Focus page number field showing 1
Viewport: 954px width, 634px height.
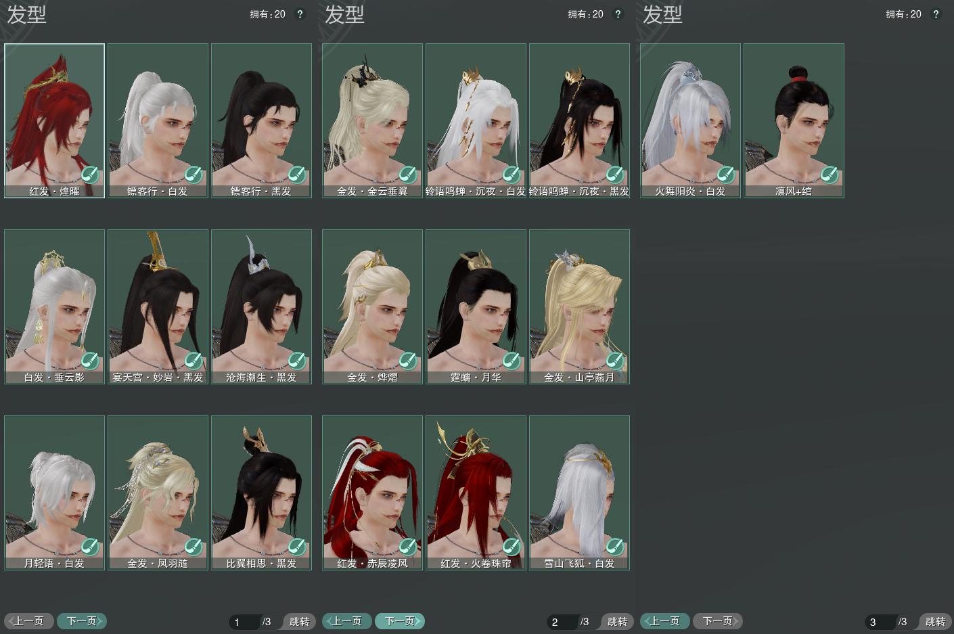[244, 622]
